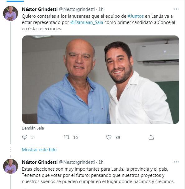The width and height of the screenshot is (185, 189).
Task: Like the tweet with 39 hearts
Action: coord(109,137)
